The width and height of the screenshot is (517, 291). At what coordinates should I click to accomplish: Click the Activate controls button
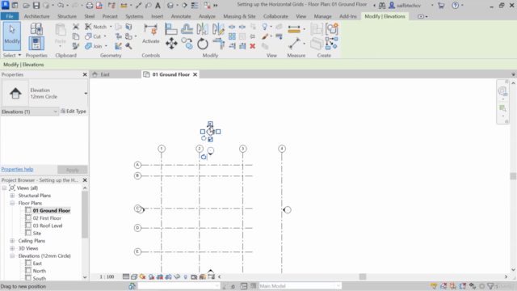tap(151, 34)
